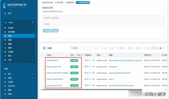The width and height of the screenshot is (169, 99).
Task: Open logs icon for PaperlessNGX-DB row
Action: click(85, 67)
